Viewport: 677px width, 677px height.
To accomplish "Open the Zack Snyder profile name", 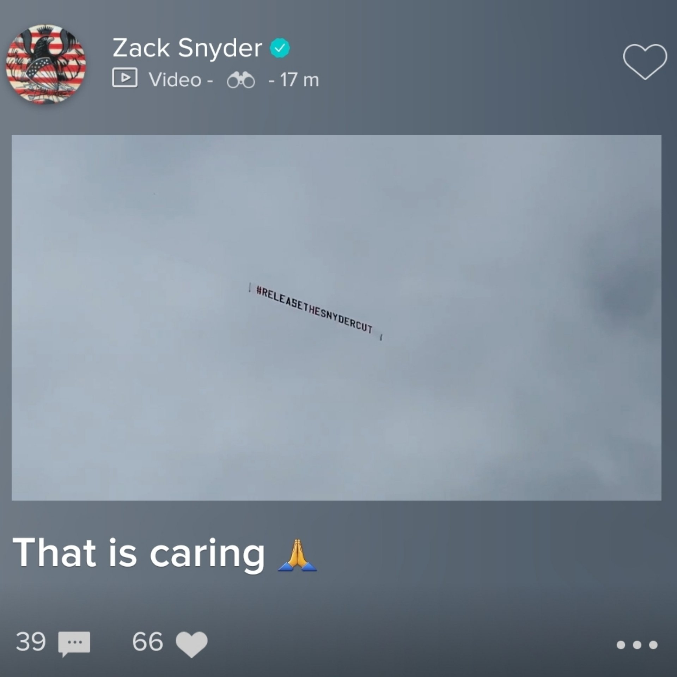I will click(187, 48).
